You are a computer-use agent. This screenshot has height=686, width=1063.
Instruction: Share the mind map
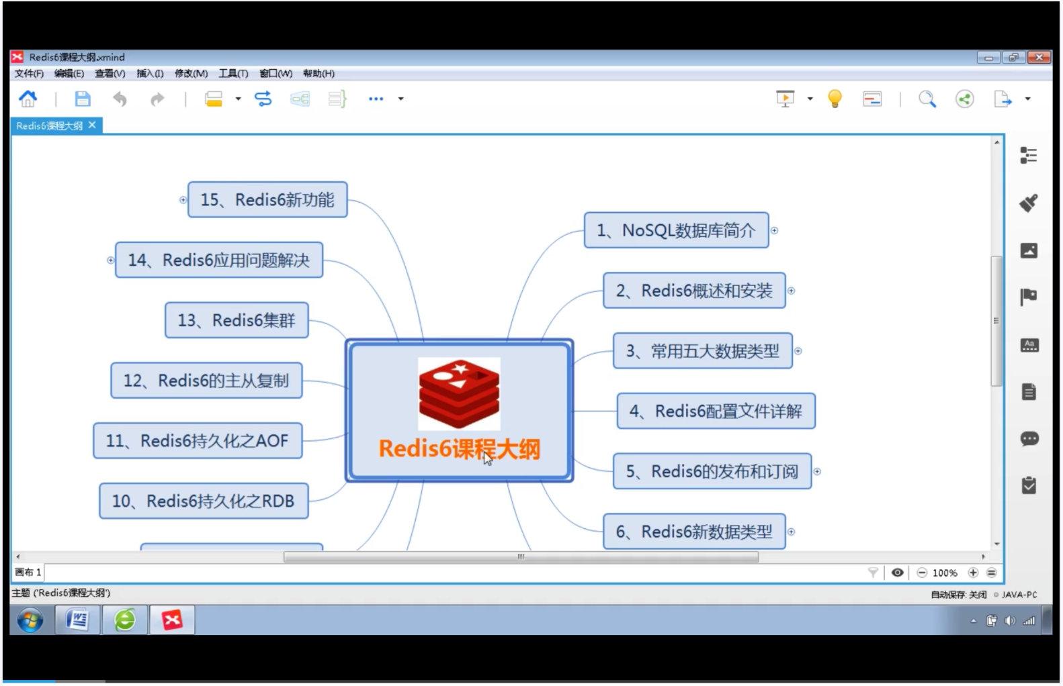[x=965, y=99]
